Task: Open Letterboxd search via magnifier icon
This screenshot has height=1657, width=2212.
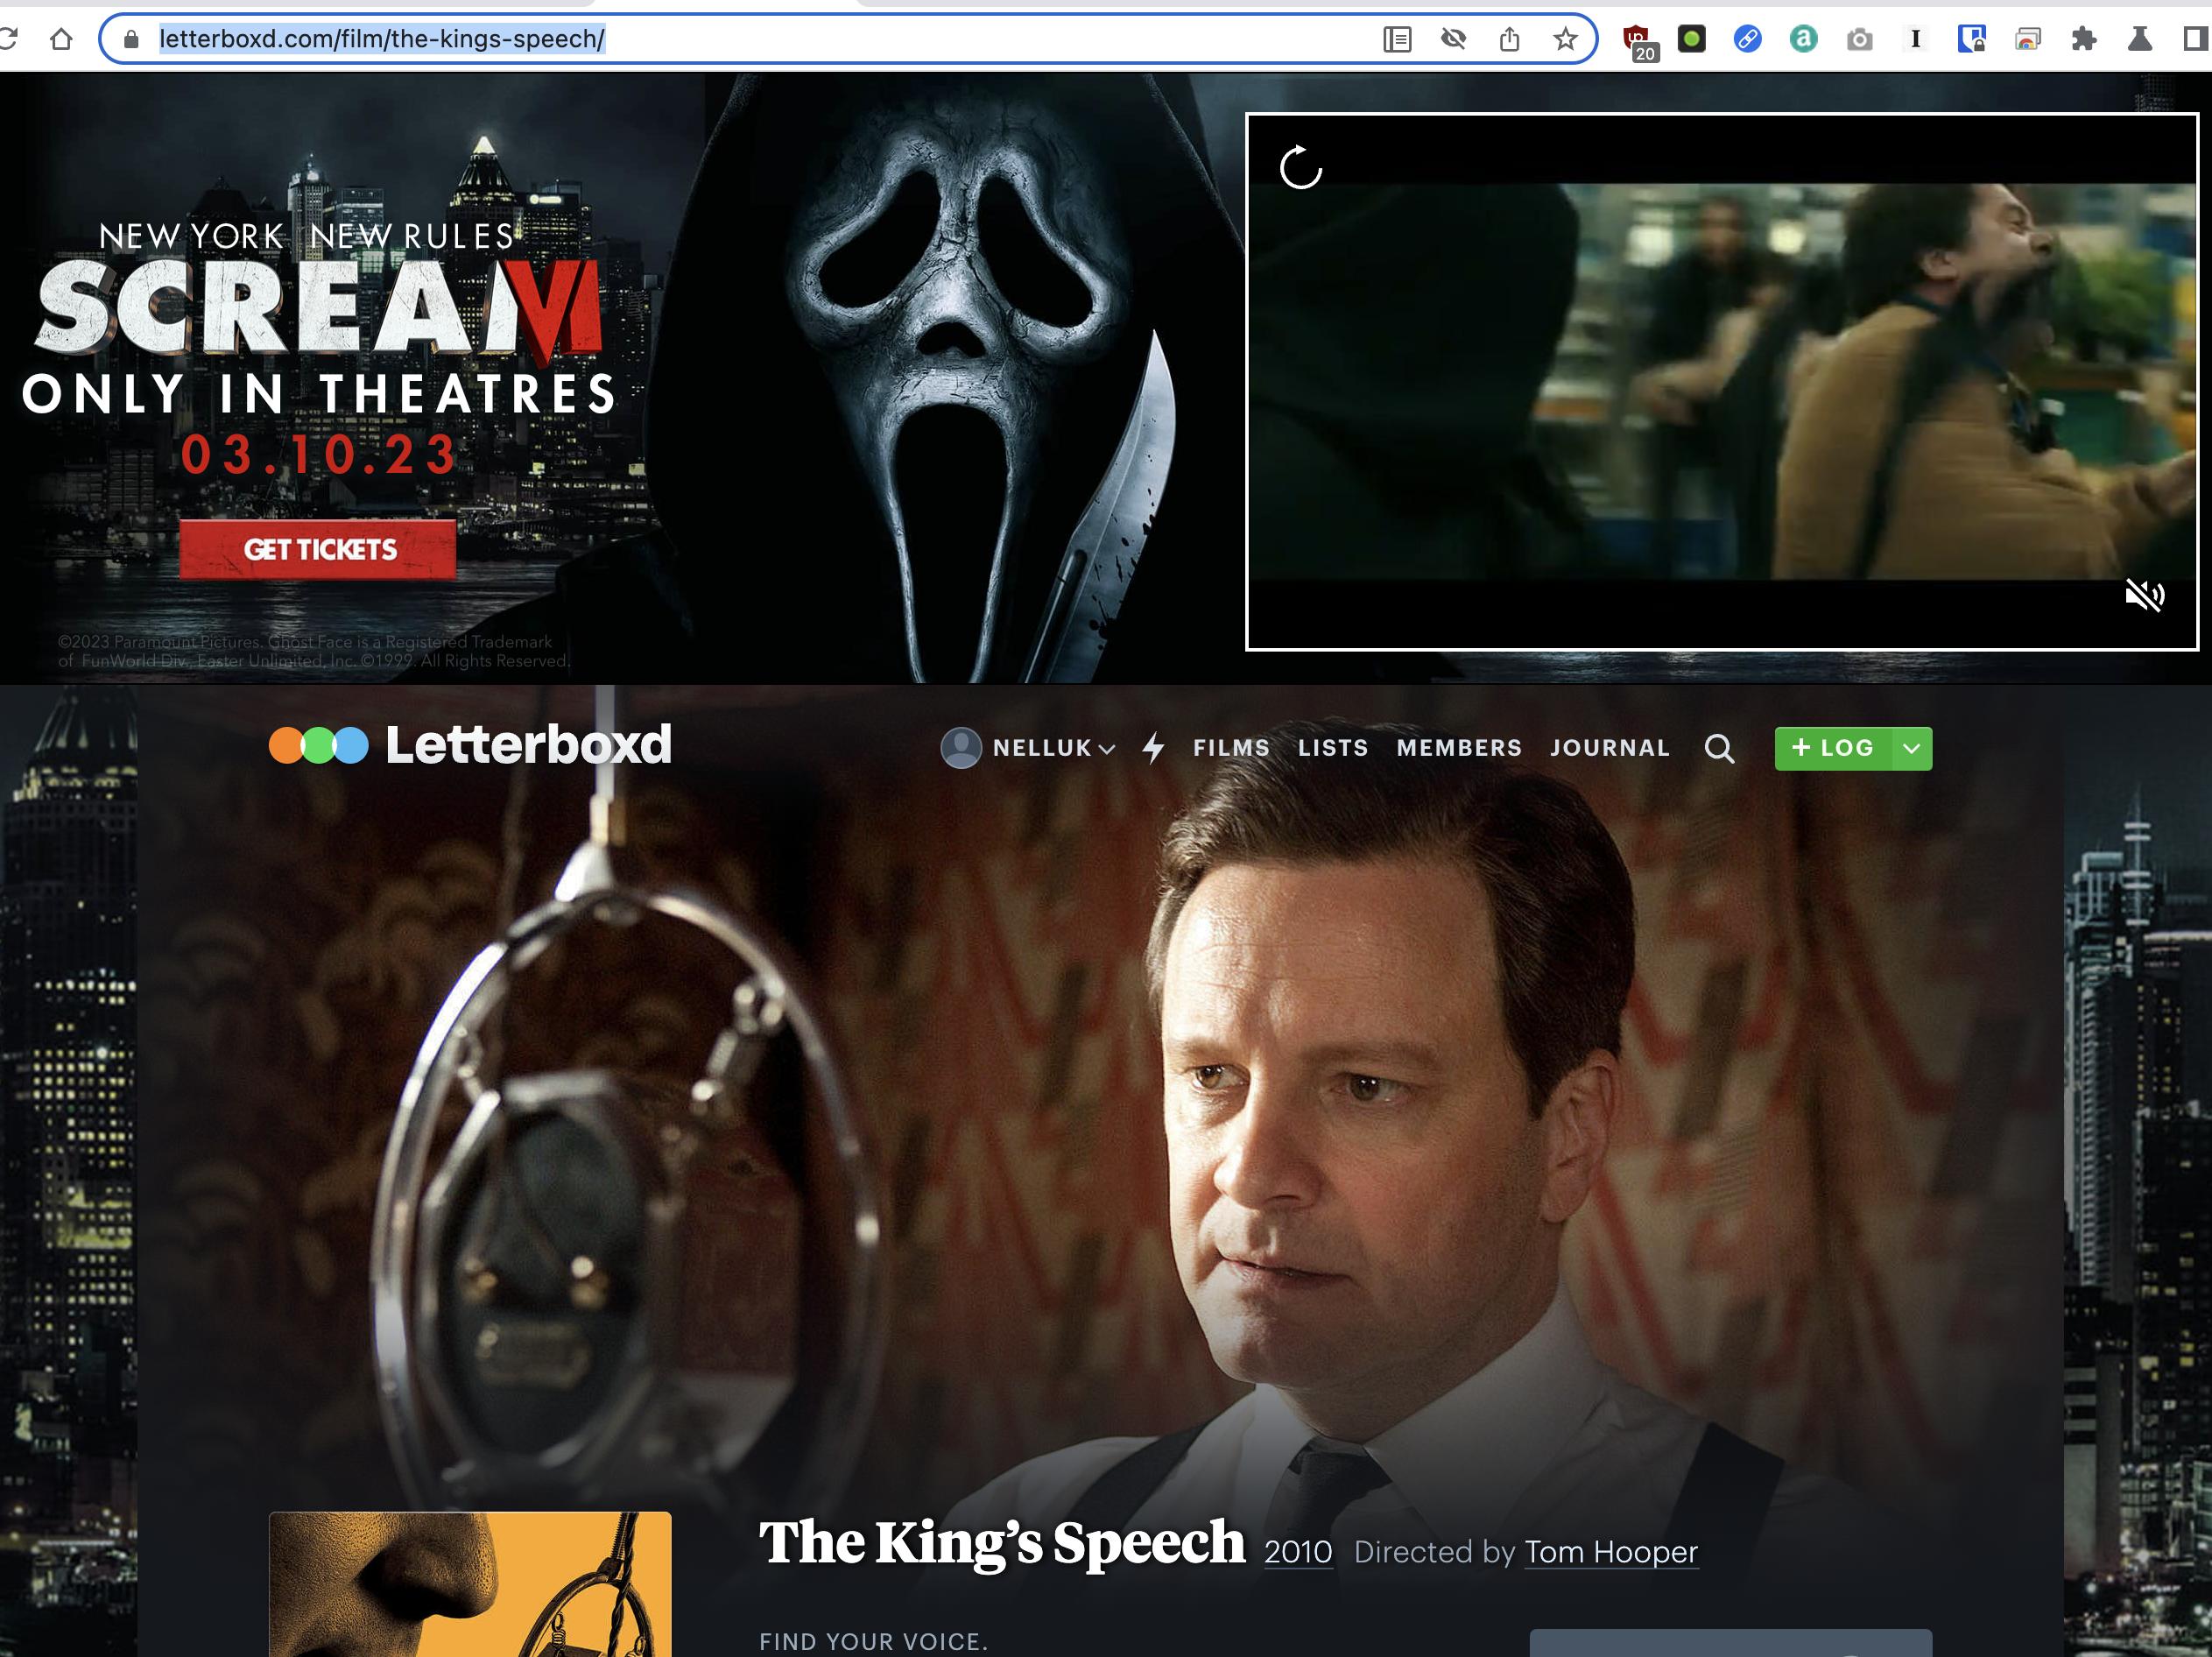Action: (1720, 748)
